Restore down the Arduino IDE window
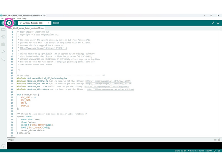The width and height of the screenshot is (222, 166). point(211,16)
